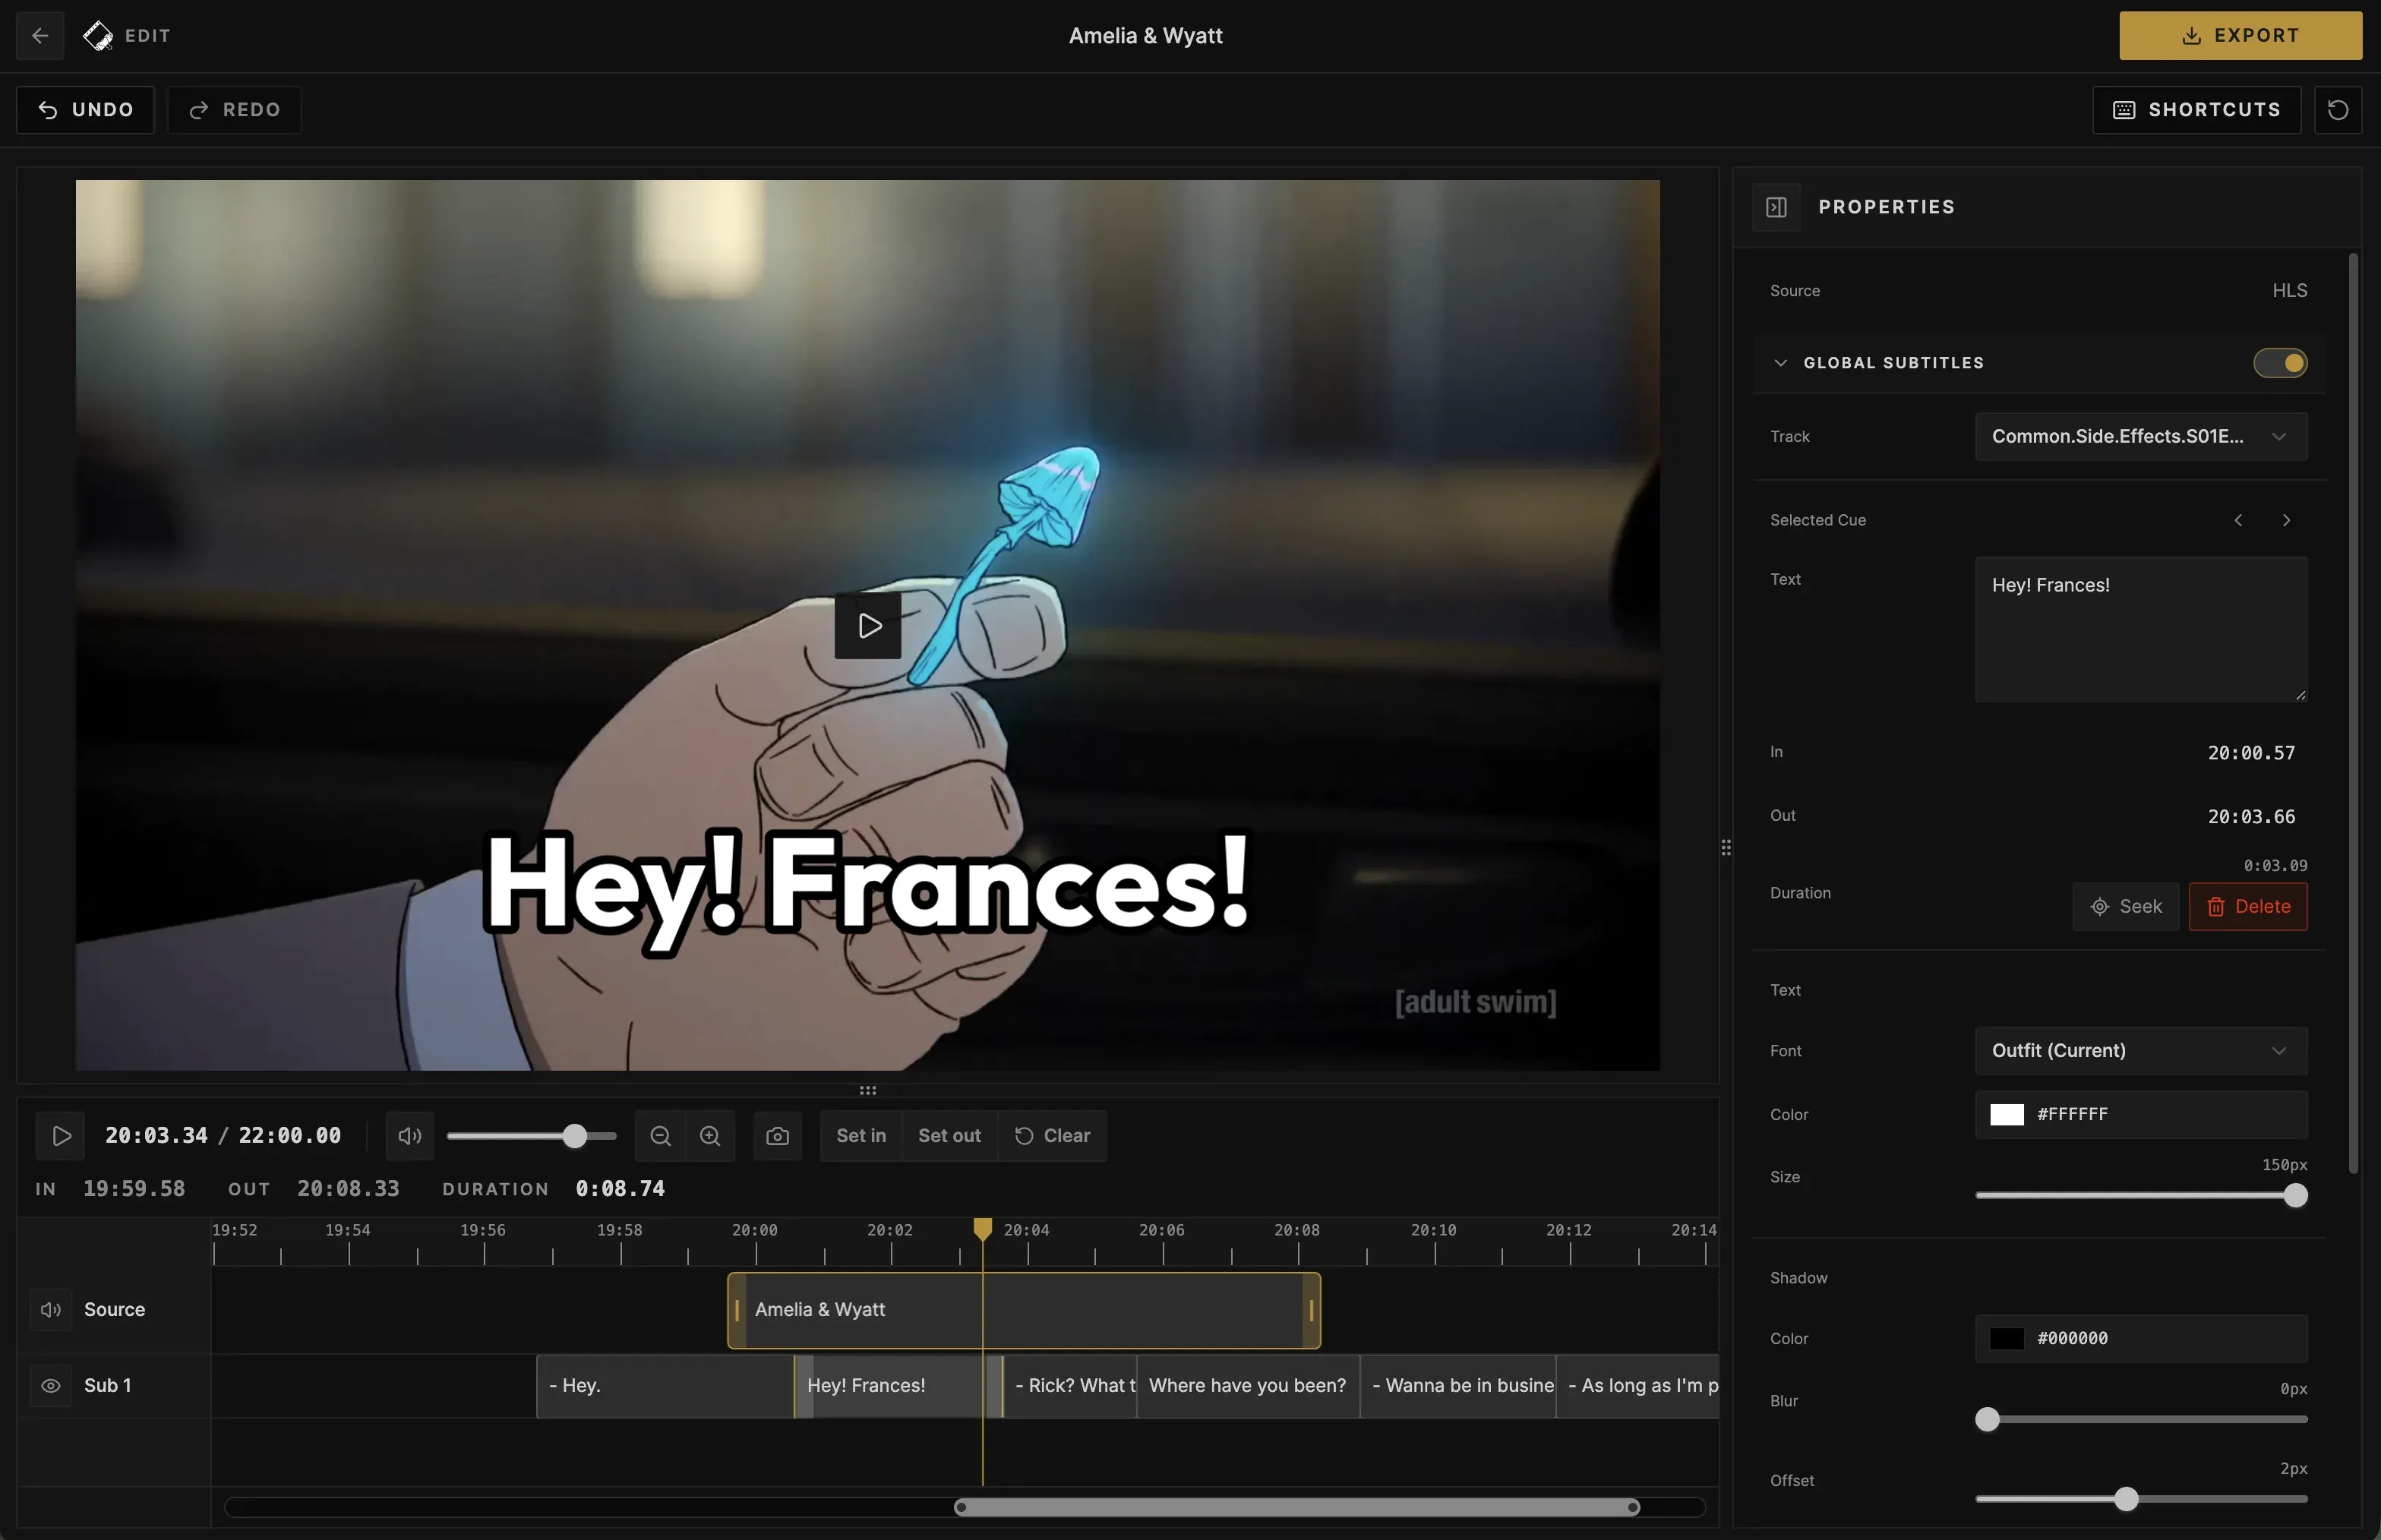Screen dimensions: 2381x1540
Task: Play the video with the center overlay button
Action: click(867, 625)
